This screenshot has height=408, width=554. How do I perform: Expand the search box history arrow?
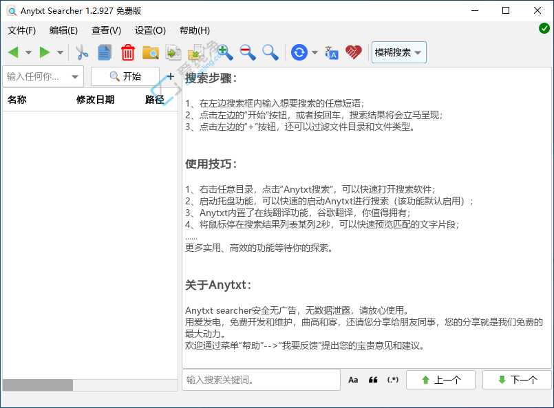[x=74, y=76]
